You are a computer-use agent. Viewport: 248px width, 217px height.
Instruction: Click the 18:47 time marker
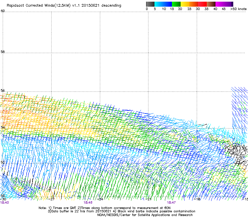tap(171, 203)
